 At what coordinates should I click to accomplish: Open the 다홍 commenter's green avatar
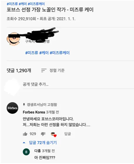coord(26,152)
